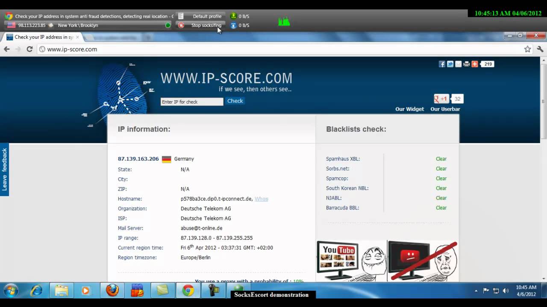Go back with browser back arrow
Screen dimensions: 547x307
coord(7,49)
